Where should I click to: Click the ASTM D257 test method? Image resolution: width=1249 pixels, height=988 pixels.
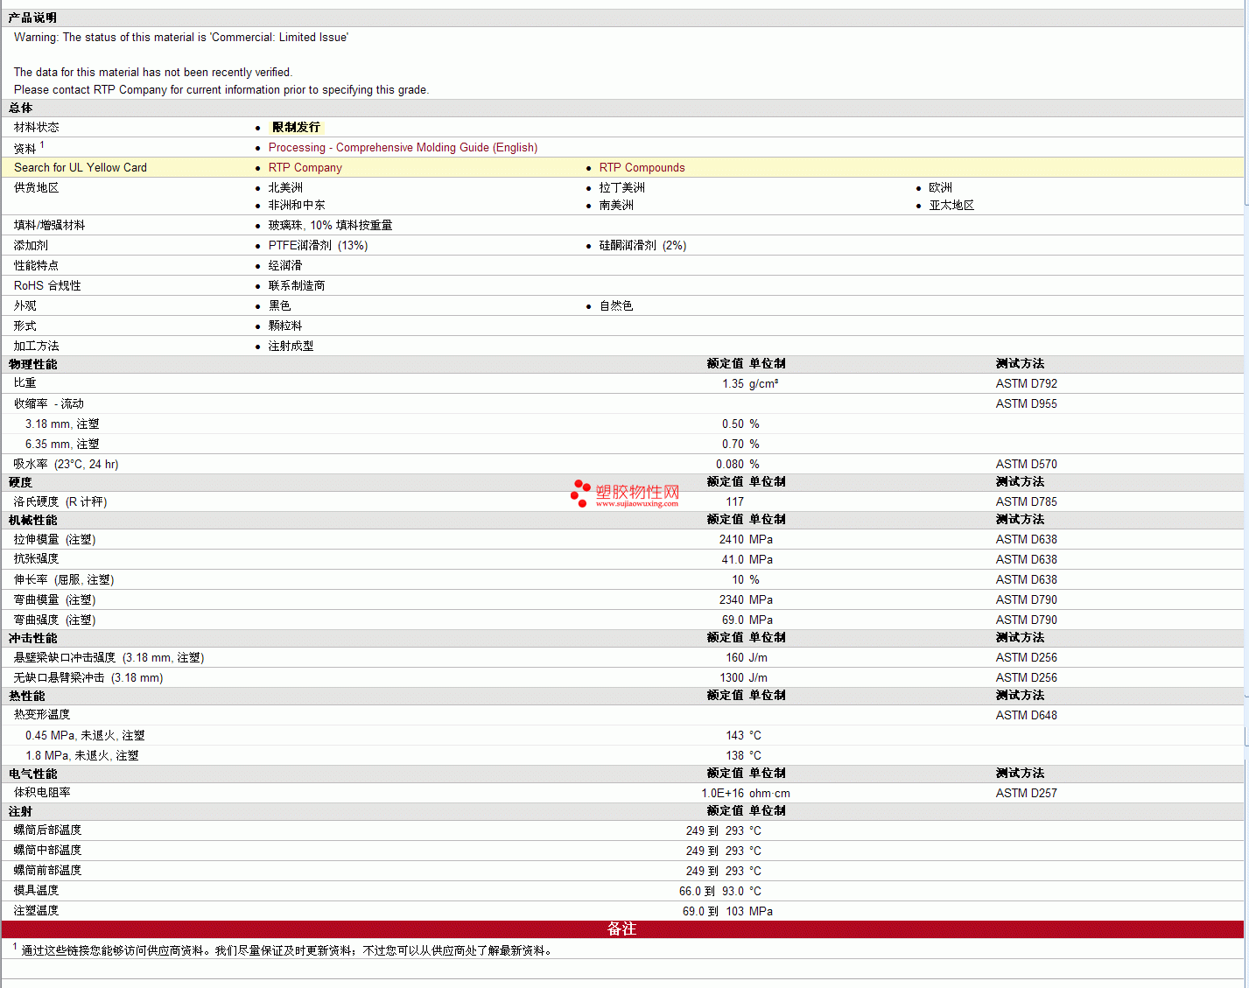1026,794
